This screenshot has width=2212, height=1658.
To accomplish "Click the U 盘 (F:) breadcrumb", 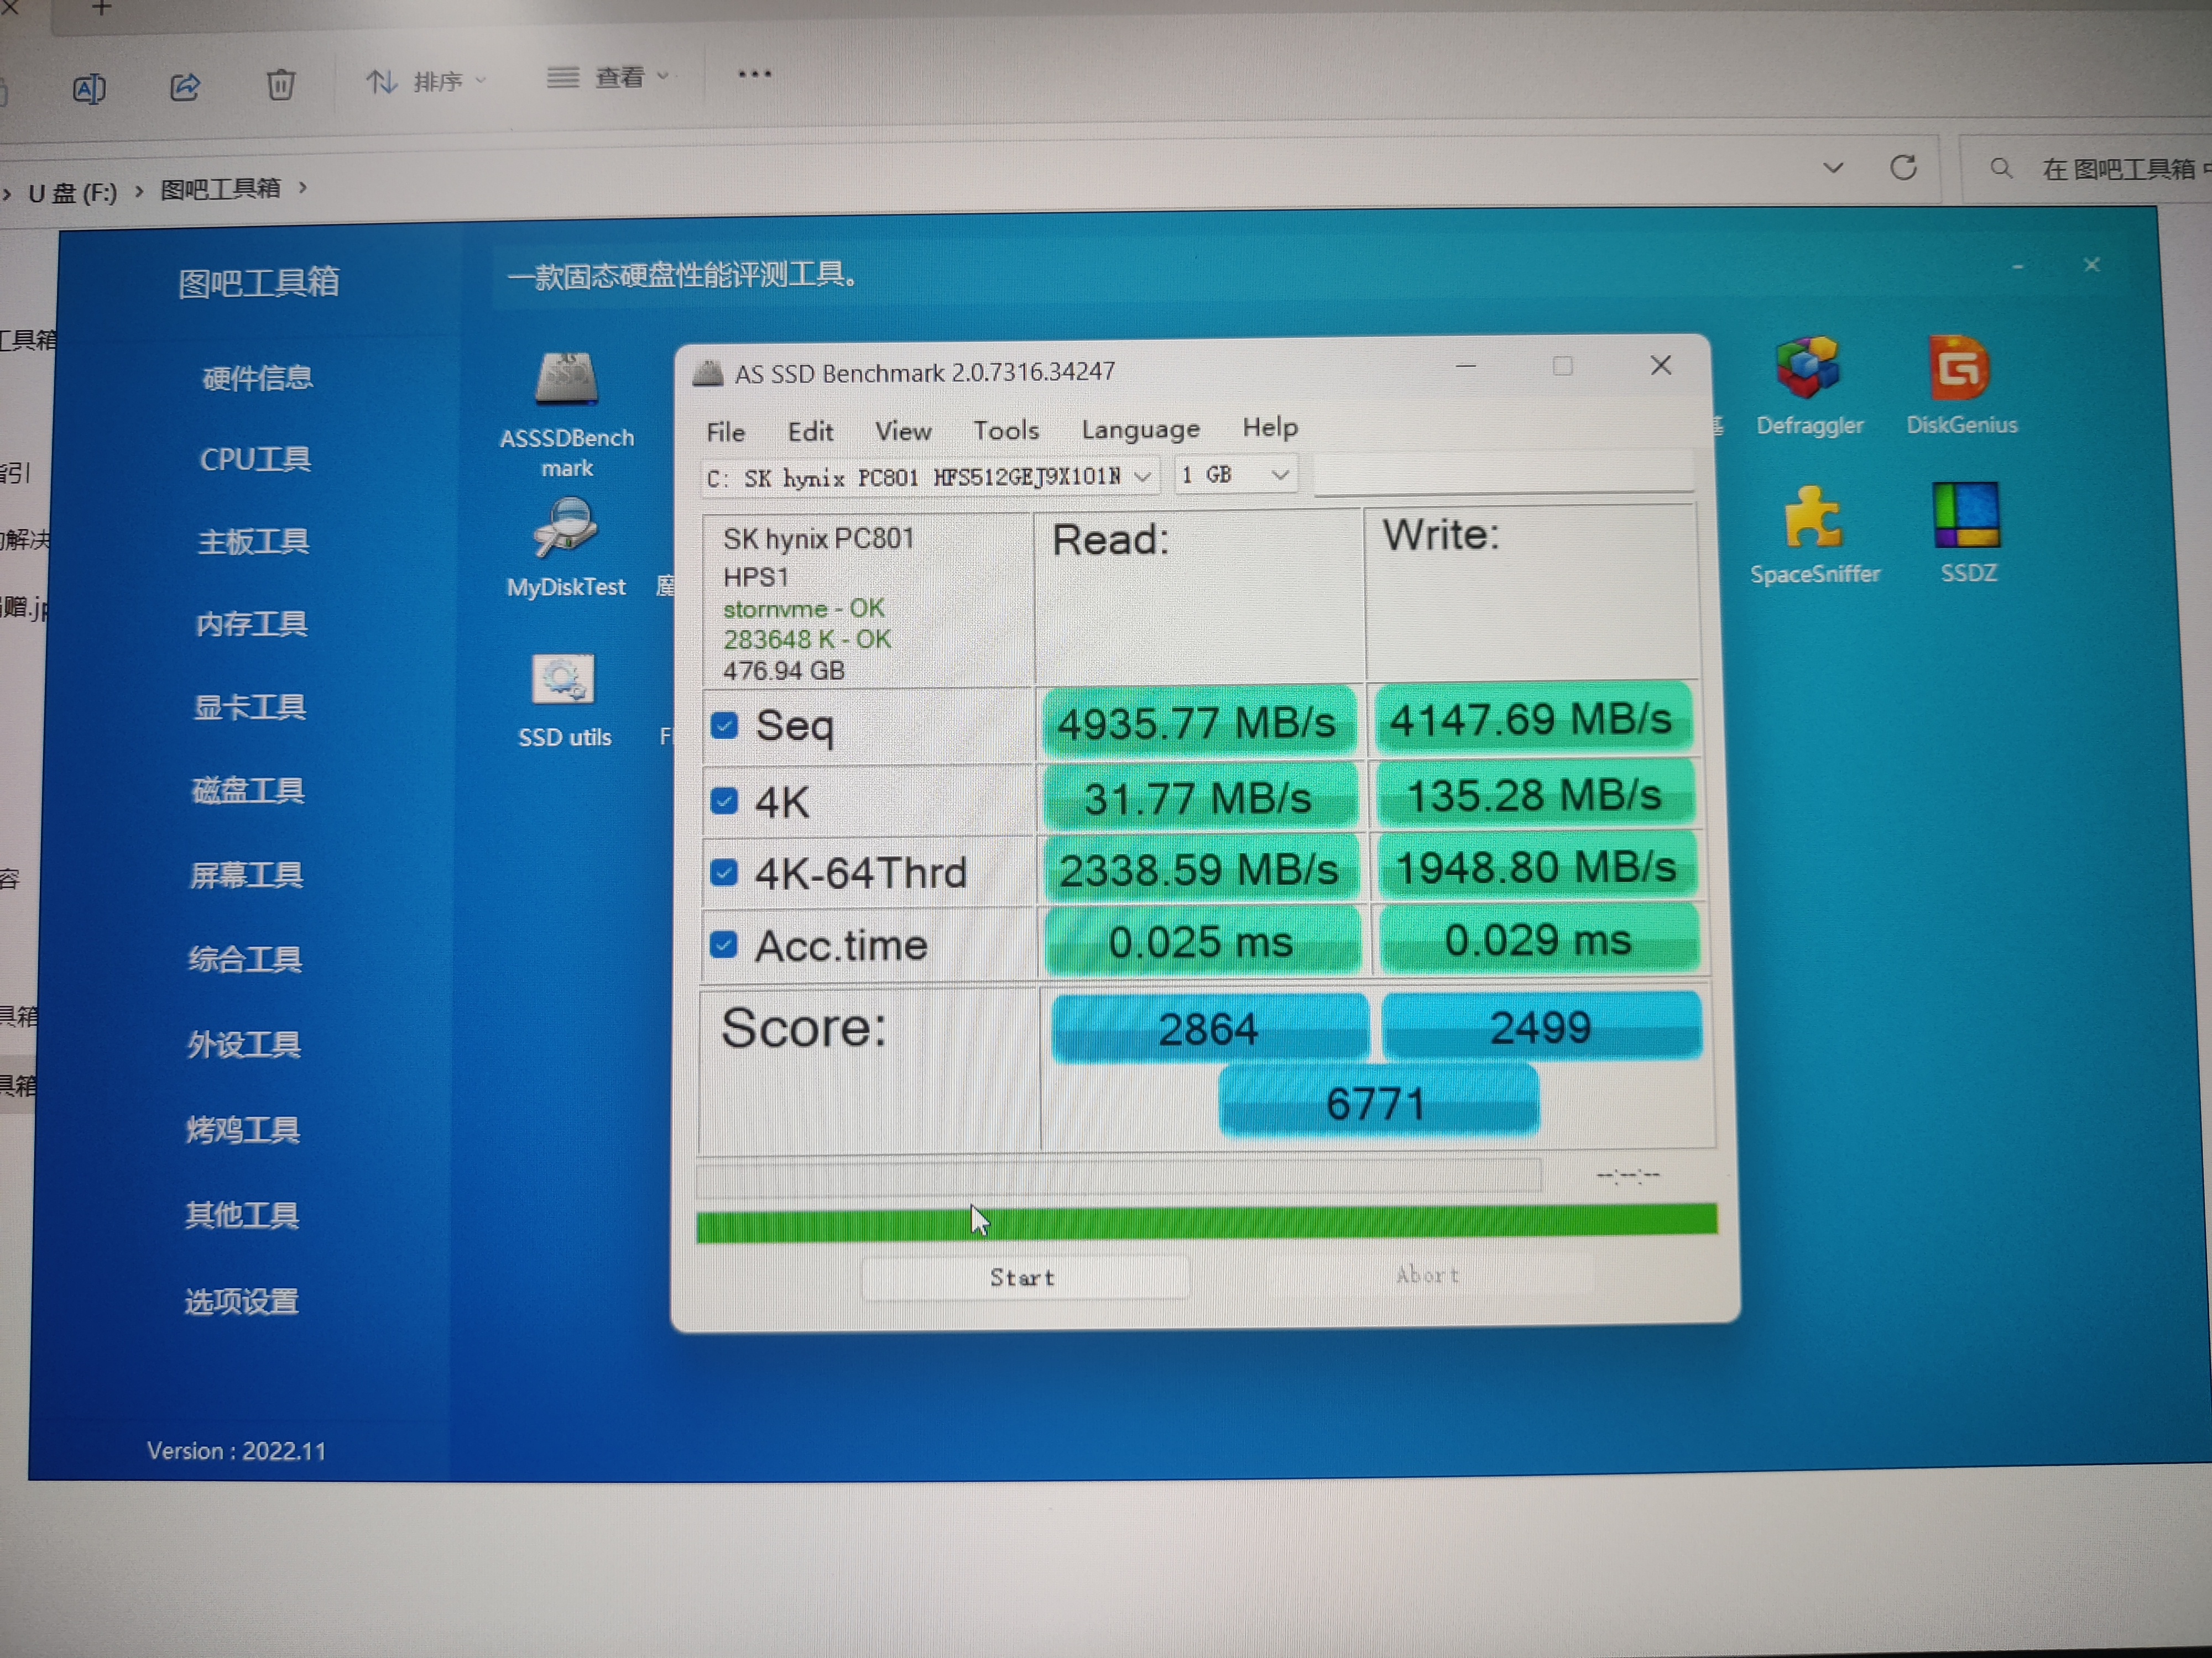I will tap(72, 192).
